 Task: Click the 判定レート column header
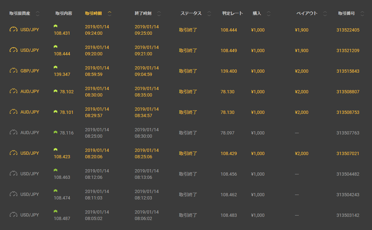(x=232, y=13)
